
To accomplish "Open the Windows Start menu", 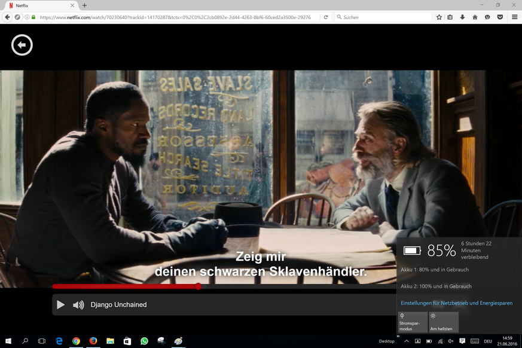I will 8,341.
